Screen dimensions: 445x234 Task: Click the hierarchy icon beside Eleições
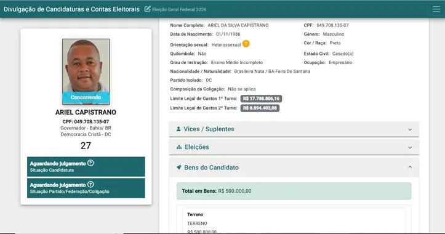(179, 147)
